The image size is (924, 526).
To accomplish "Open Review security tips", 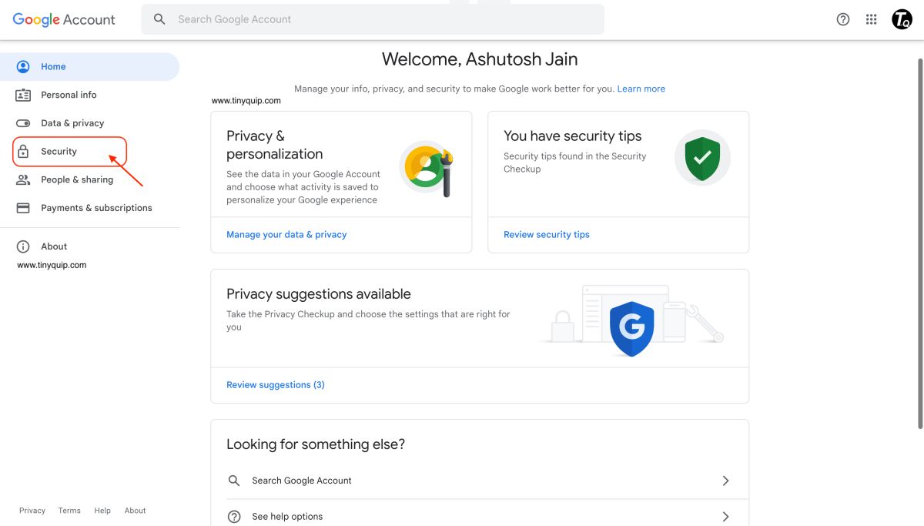I will 546,234.
